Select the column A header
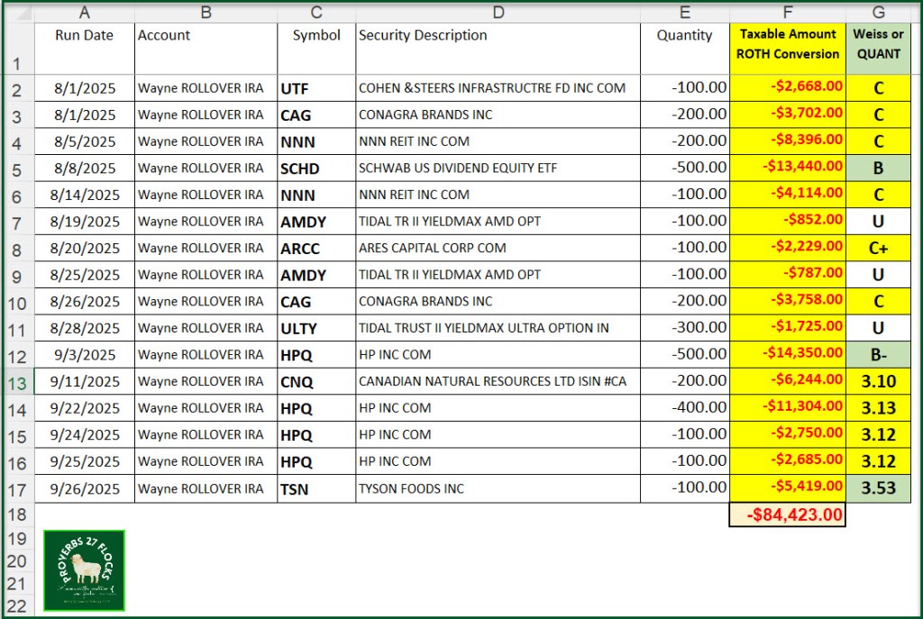This screenshot has height=619, width=923. coord(84,13)
